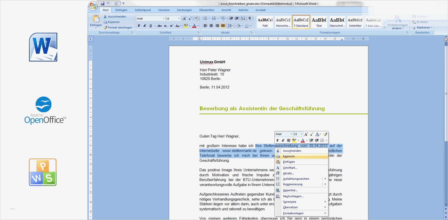Toggle bold F button in ribbon Schriftart group
Screen dimensions: 448x220
click(x=139, y=26)
